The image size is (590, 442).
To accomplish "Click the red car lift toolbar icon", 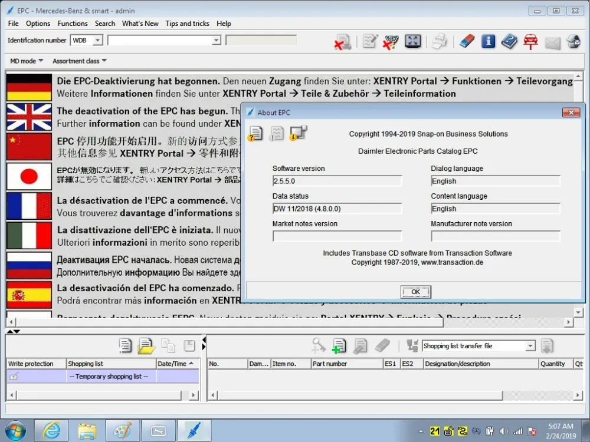I will pos(530,41).
